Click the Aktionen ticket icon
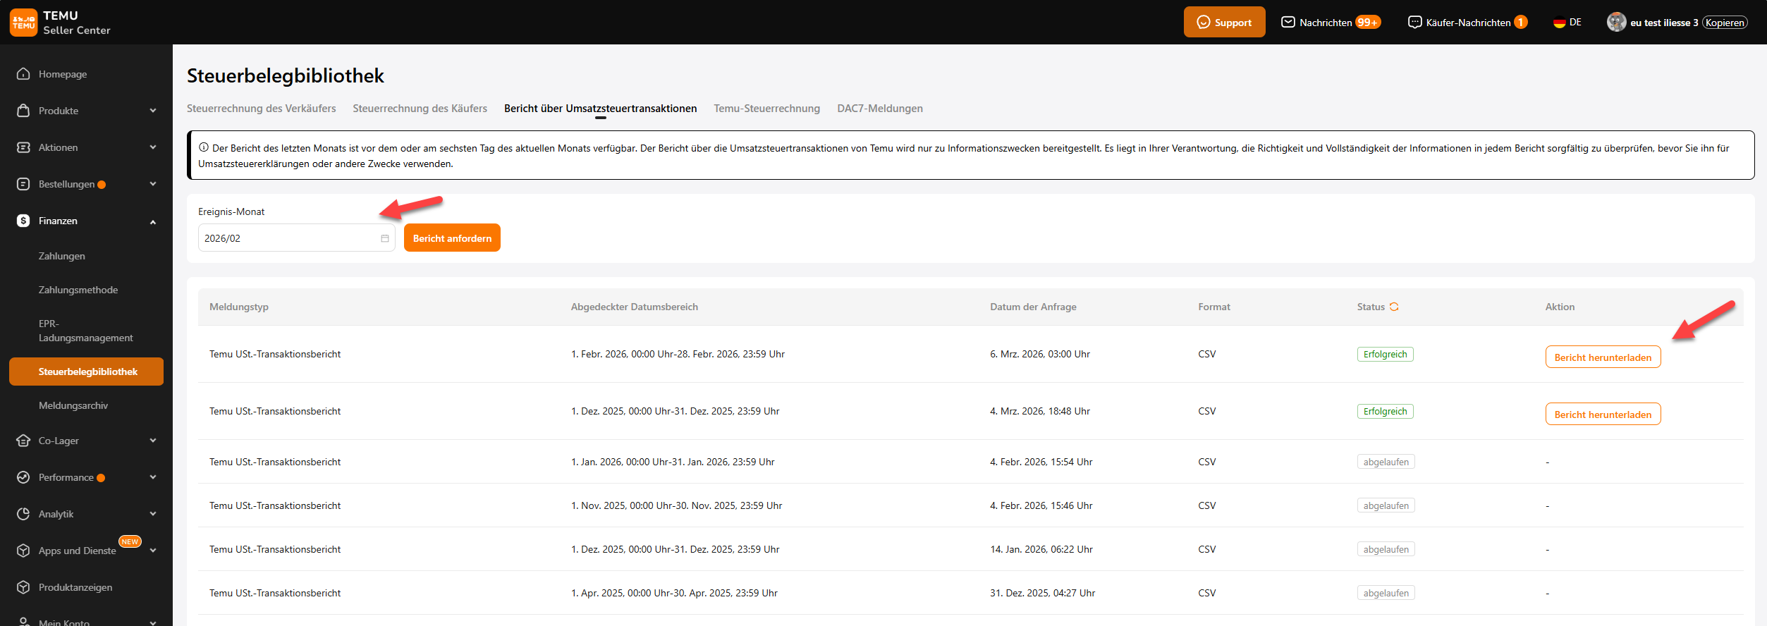The height and width of the screenshot is (626, 1767). pos(23,147)
